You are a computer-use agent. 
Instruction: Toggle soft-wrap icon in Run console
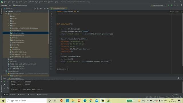pos(8,88)
